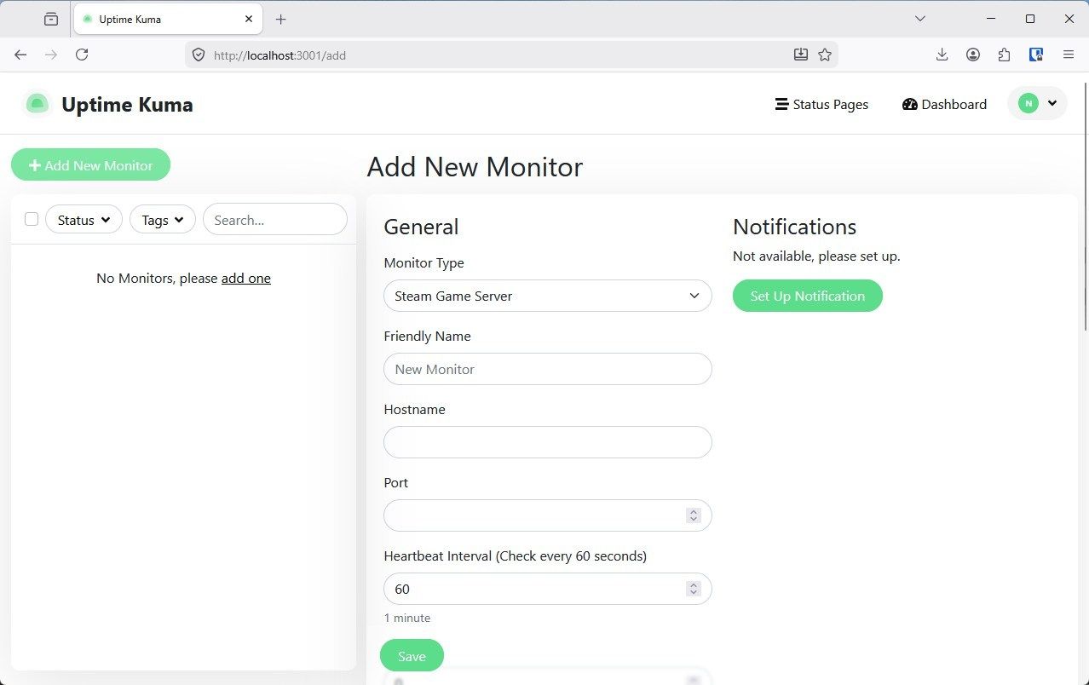Follow the 'add one' link
The height and width of the screenshot is (685, 1089).
coord(246,278)
